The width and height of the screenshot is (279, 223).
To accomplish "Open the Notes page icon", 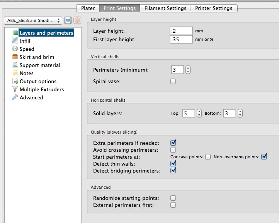I will [15, 73].
